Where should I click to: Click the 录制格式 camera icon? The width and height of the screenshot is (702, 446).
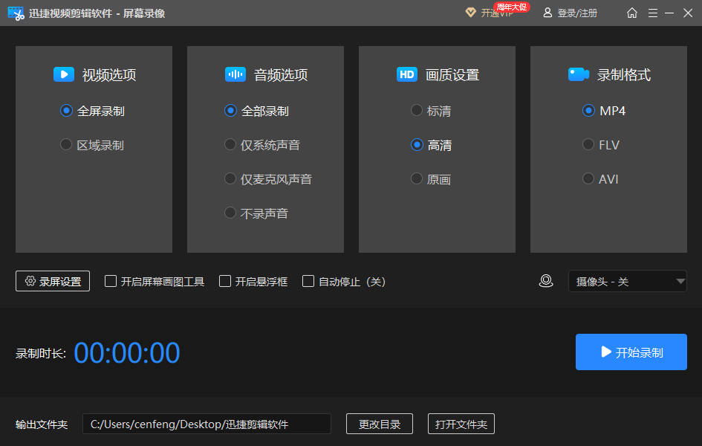(x=579, y=74)
